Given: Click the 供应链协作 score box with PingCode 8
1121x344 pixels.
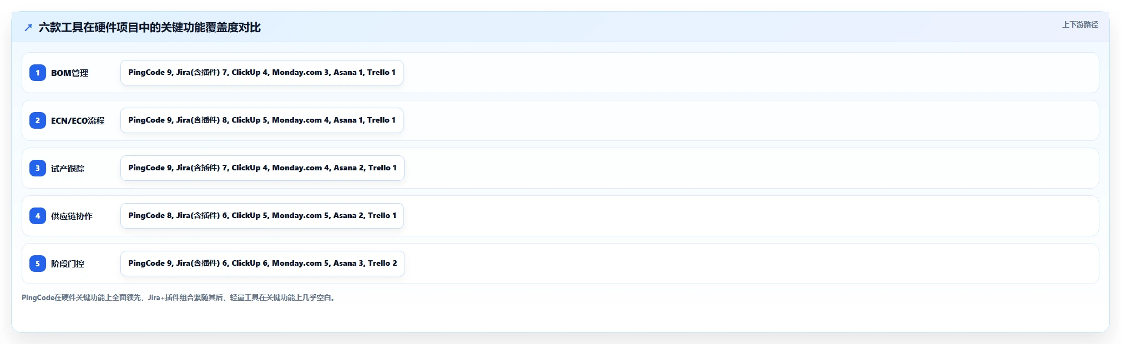Looking at the screenshot, I should (x=262, y=216).
